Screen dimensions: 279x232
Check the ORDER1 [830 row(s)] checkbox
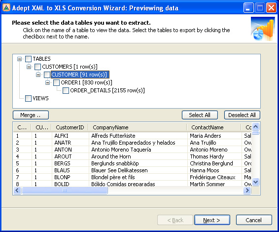coord(56,82)
